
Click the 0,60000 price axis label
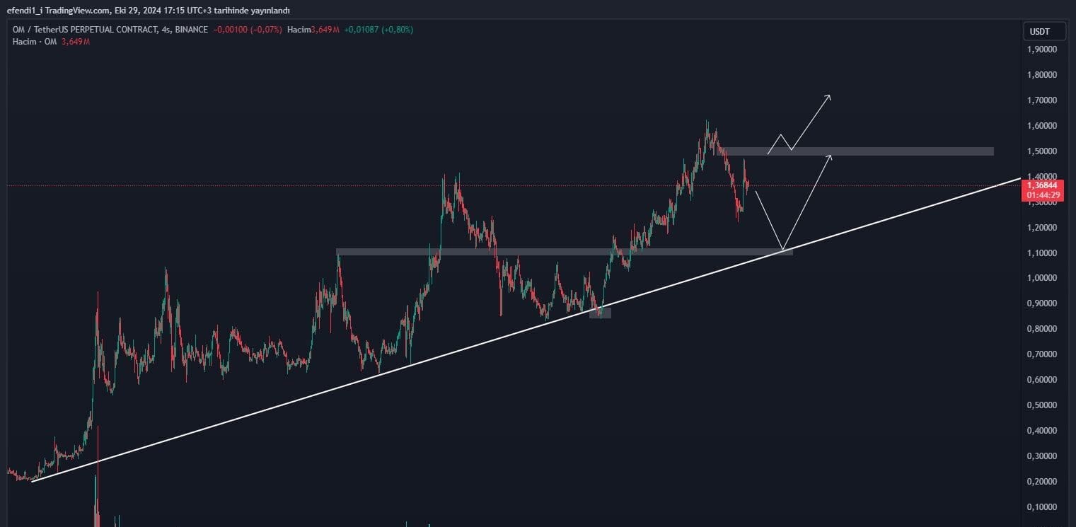point(1042,380)
